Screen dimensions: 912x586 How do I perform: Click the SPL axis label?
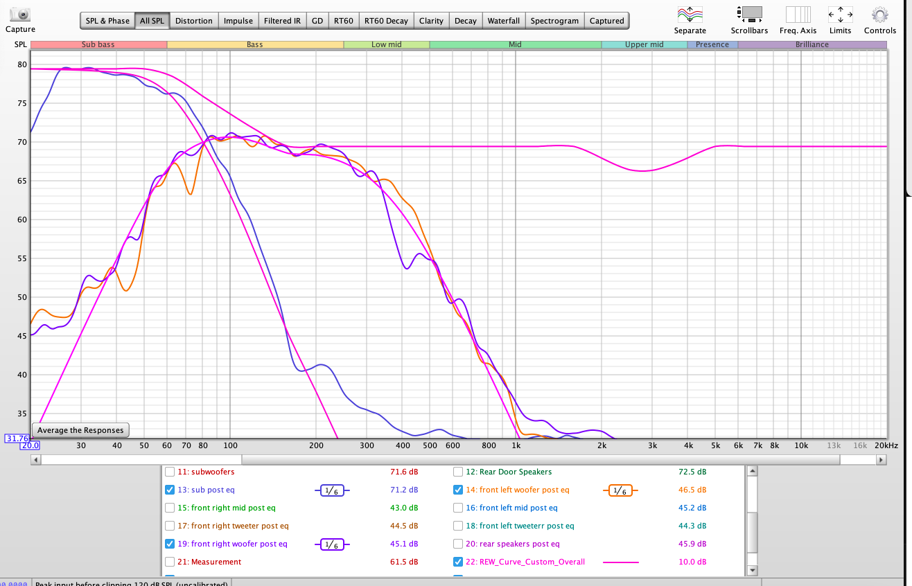[x=21, y=44]
